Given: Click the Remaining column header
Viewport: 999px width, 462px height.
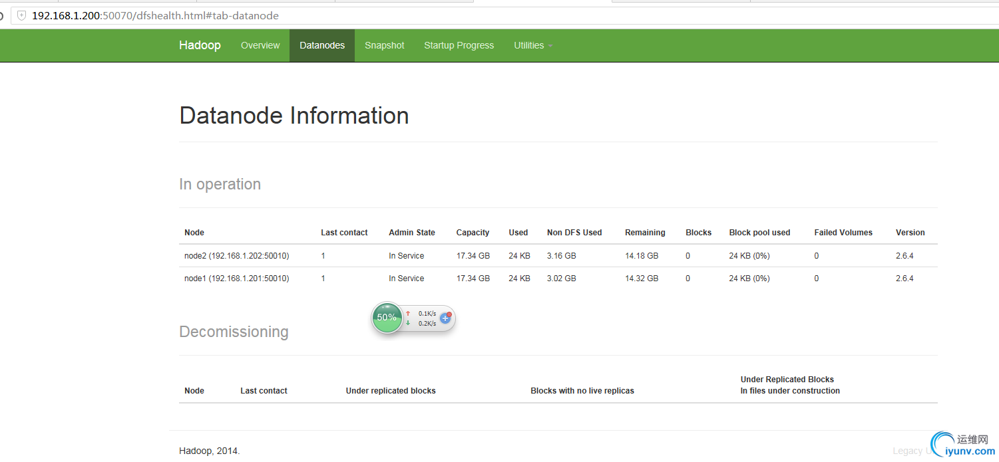Looking at the screenshot, I should tap(645, 233).
